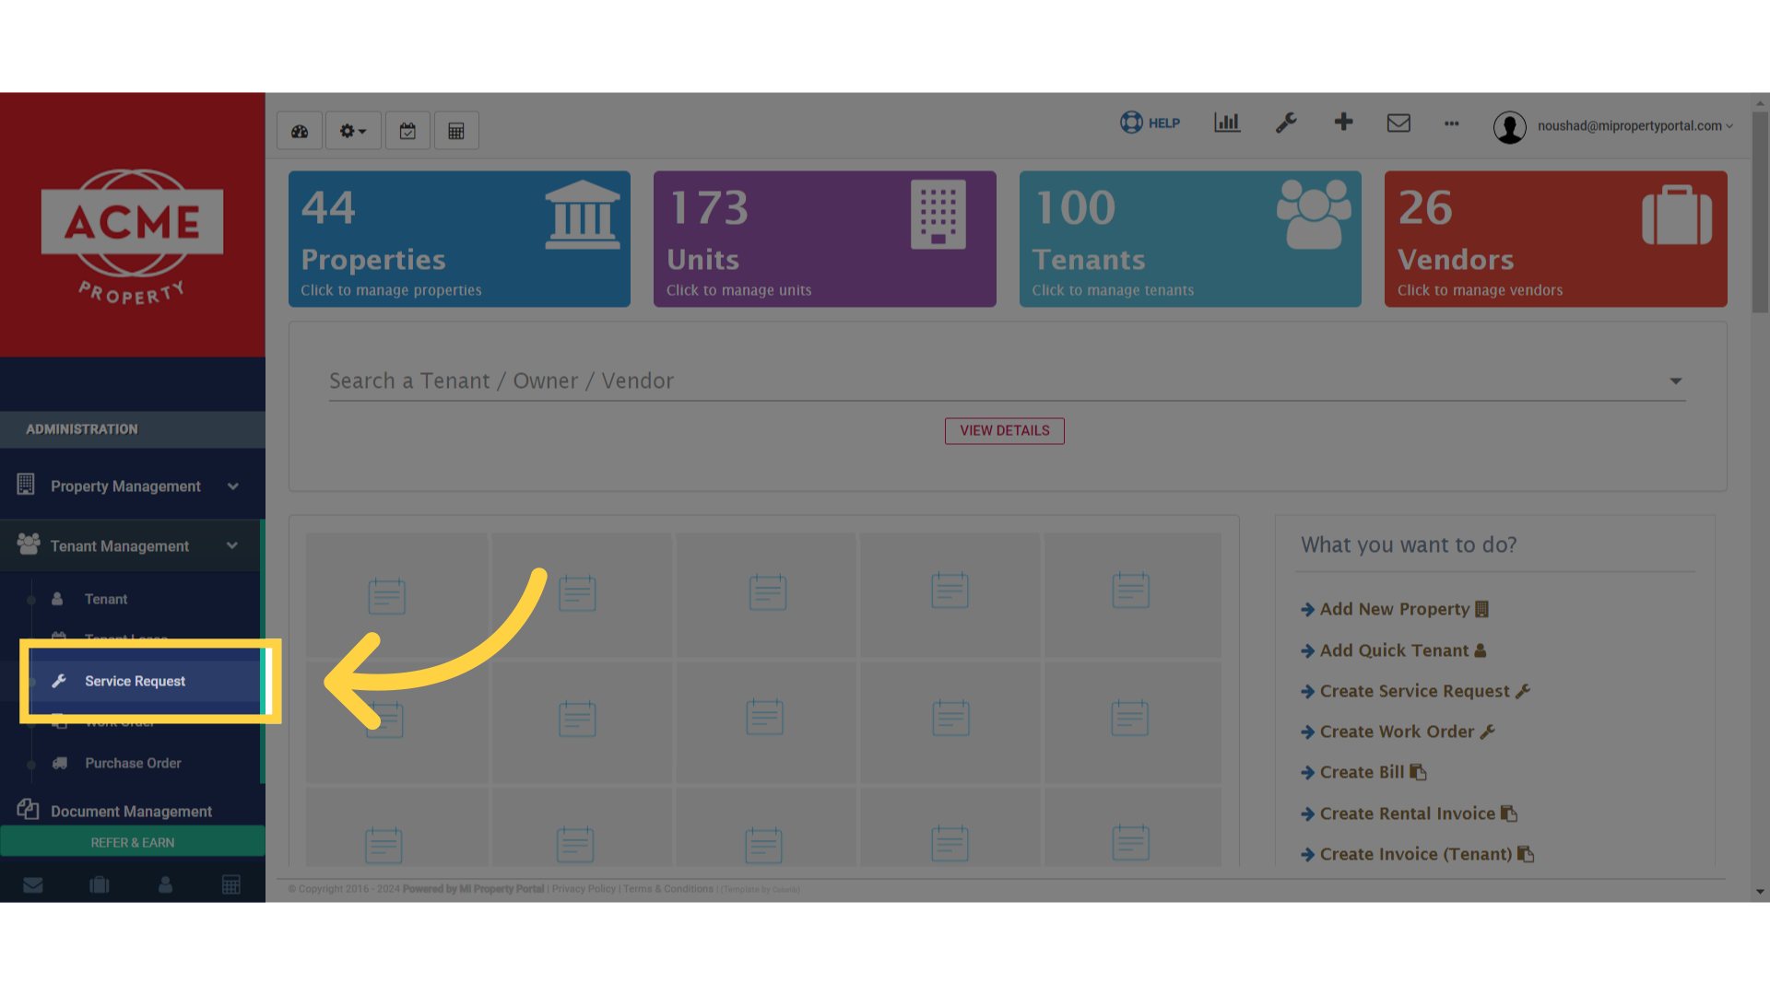Open the 44 Properties card
Screen dimensions: 1770x995
[459, 239]
